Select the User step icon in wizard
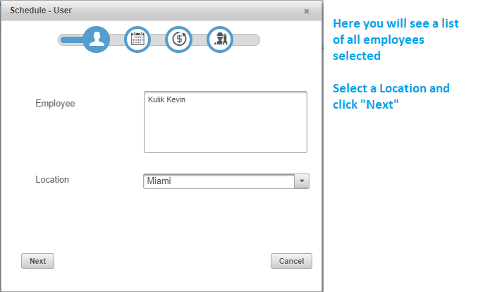Screen dimensions: 478x292 (97, 39)
